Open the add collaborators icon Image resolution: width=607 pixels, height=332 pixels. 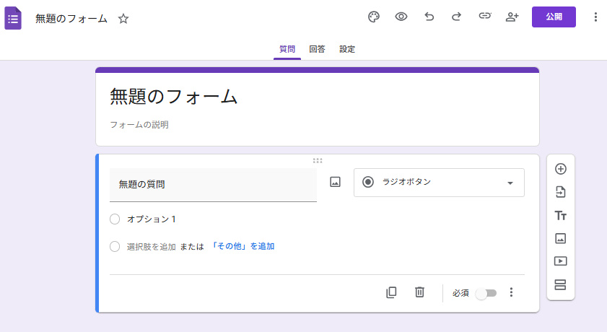click(512, 17)
